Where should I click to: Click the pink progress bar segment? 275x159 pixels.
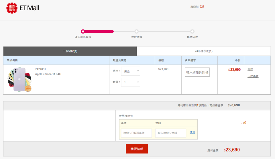(x=99, y=32)
